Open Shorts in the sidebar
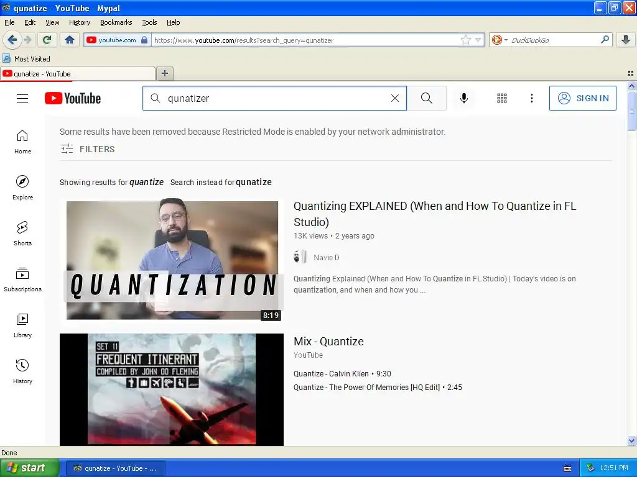Screen dimensions: 637x477 (x=23, y=234)
